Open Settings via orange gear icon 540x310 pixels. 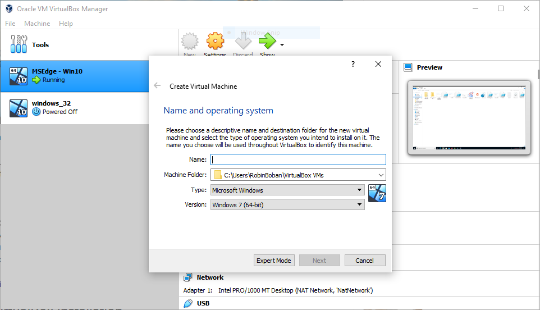[215, 42]
